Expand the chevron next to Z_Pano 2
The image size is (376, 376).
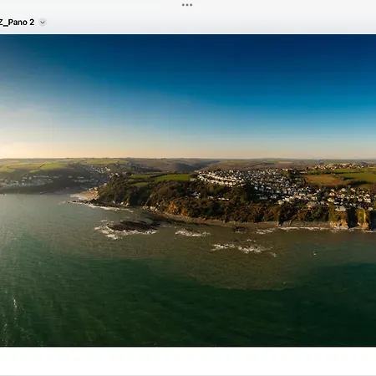click(43, 23)
